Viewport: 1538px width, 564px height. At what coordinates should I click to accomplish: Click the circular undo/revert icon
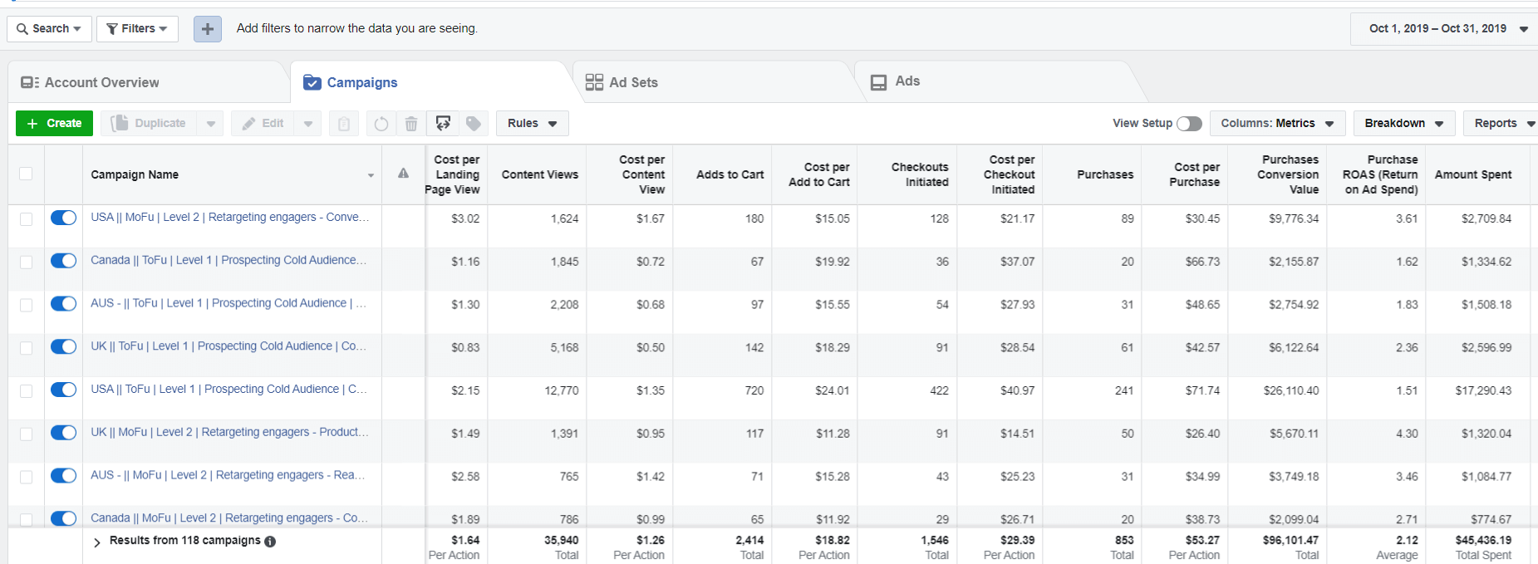coord(381,124)
